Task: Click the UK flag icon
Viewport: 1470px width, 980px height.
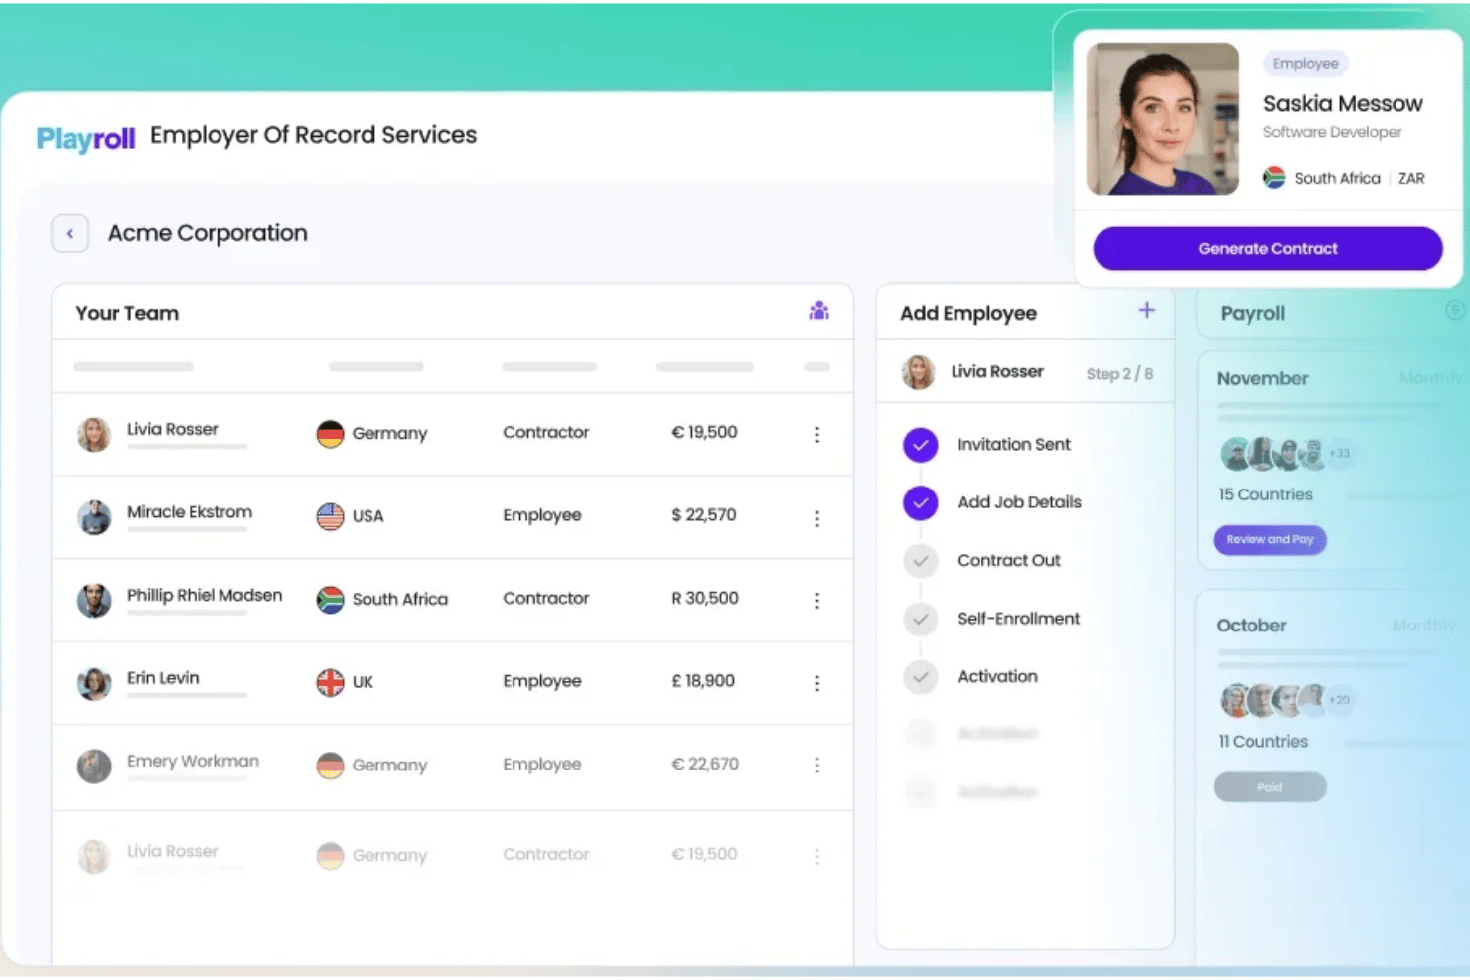Action: point(330,682)
